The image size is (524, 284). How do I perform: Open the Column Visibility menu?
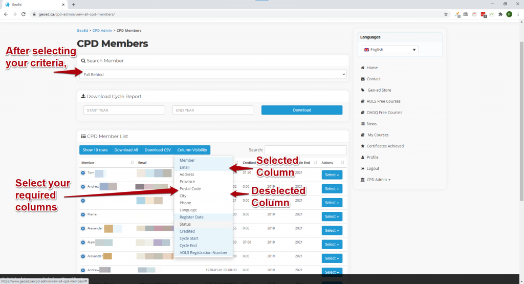click(192, 150)
